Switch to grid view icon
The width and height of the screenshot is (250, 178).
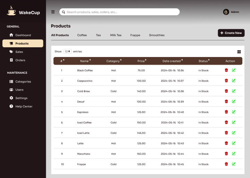239,52
